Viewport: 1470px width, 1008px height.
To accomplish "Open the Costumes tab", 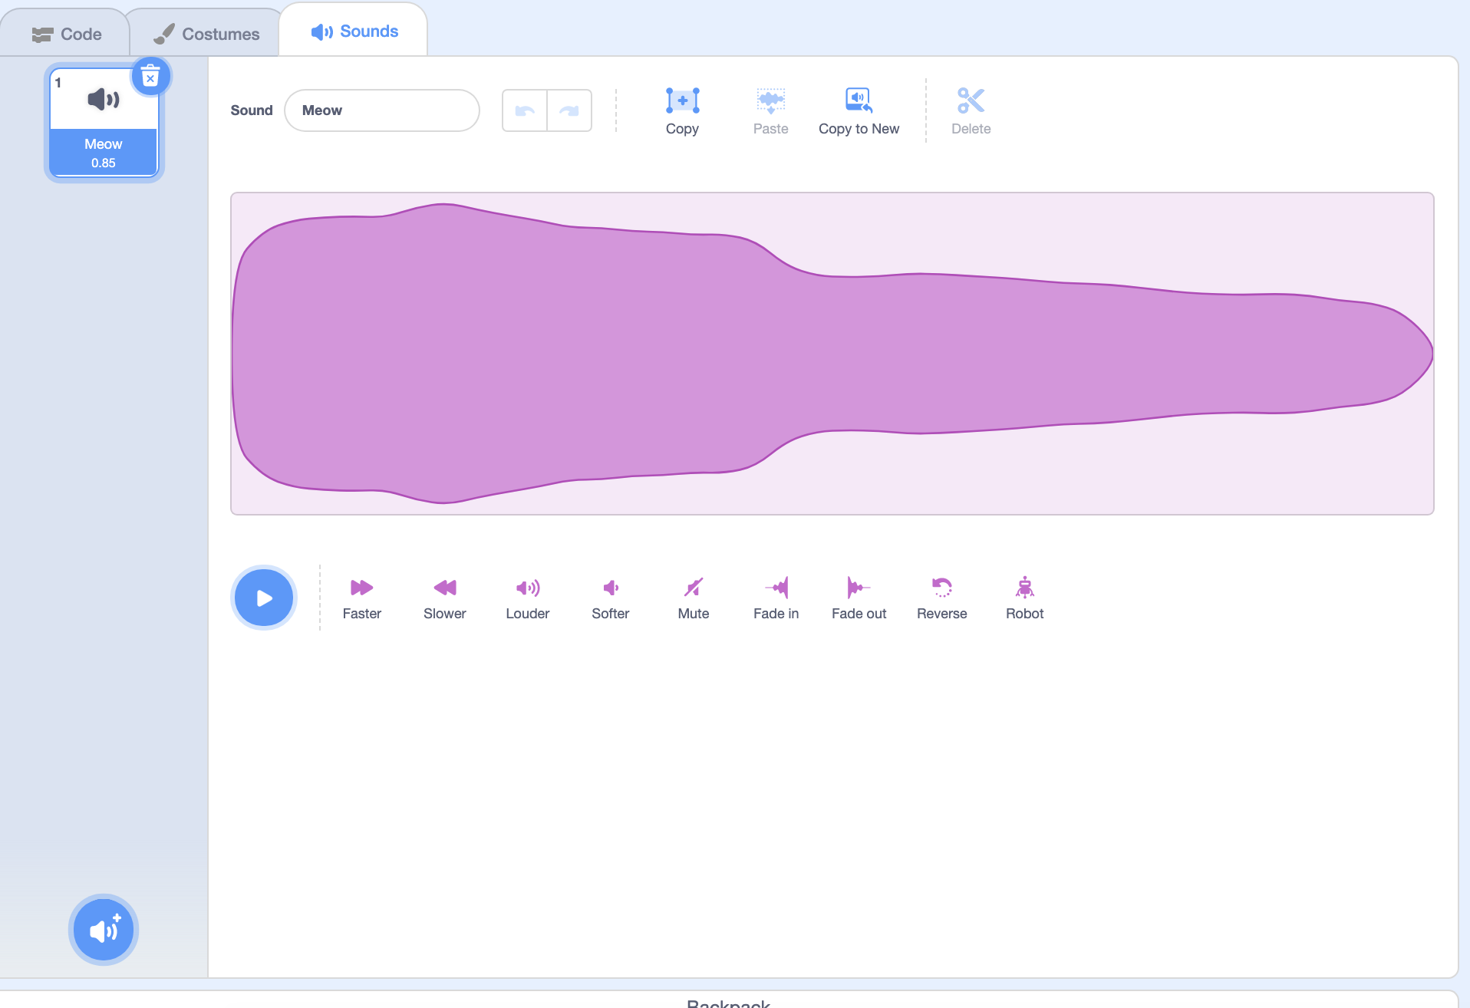I will point(206,32).
